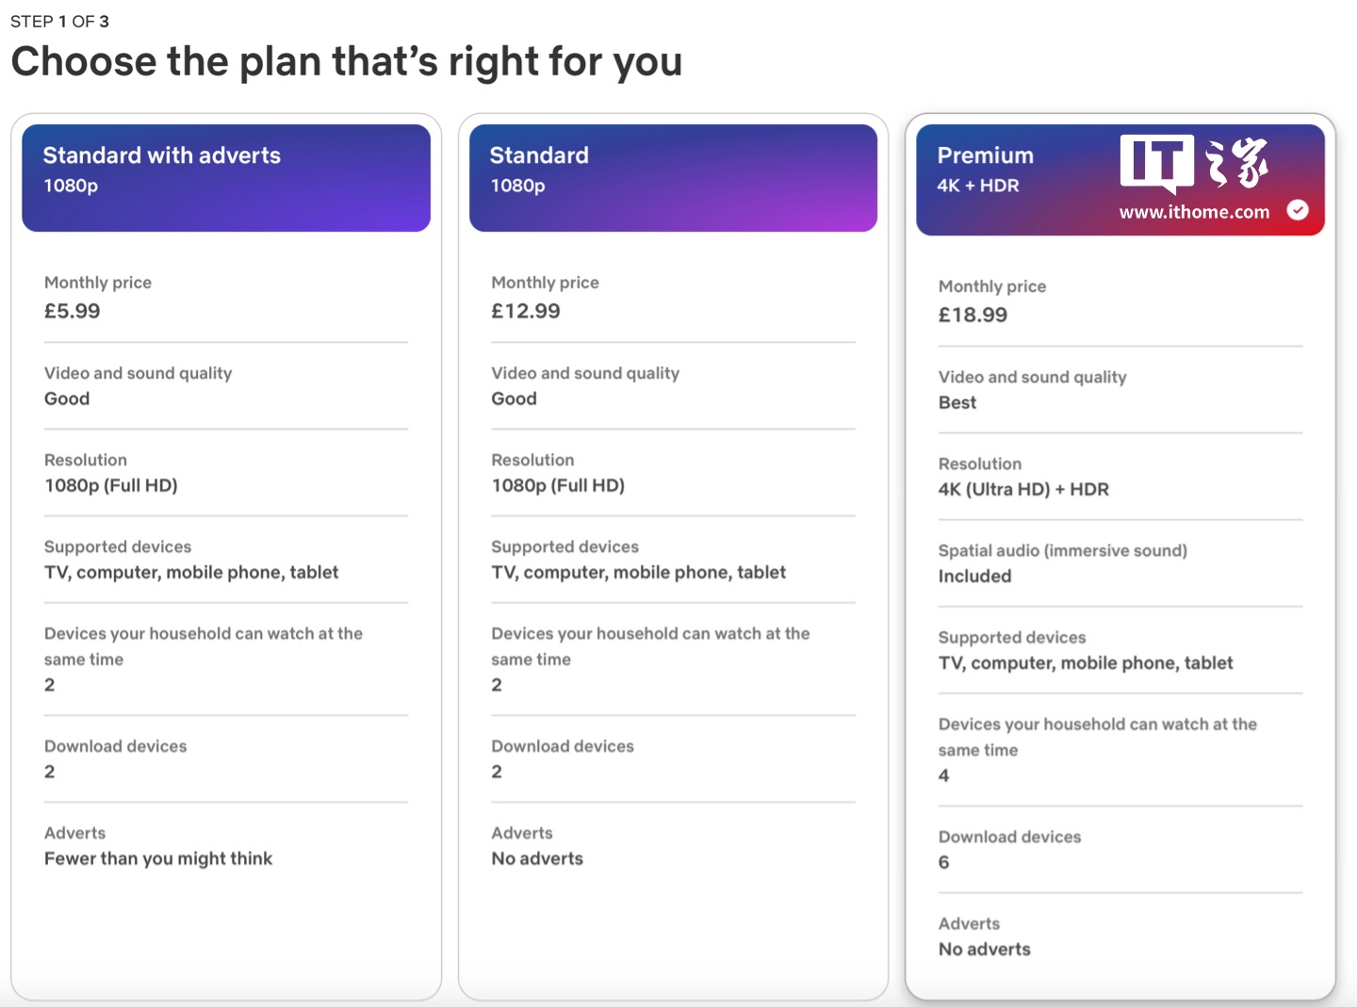1357x1007 pixels.
Task: Click the www.ithome.com watermark text
Action: tap(1194, 212)
